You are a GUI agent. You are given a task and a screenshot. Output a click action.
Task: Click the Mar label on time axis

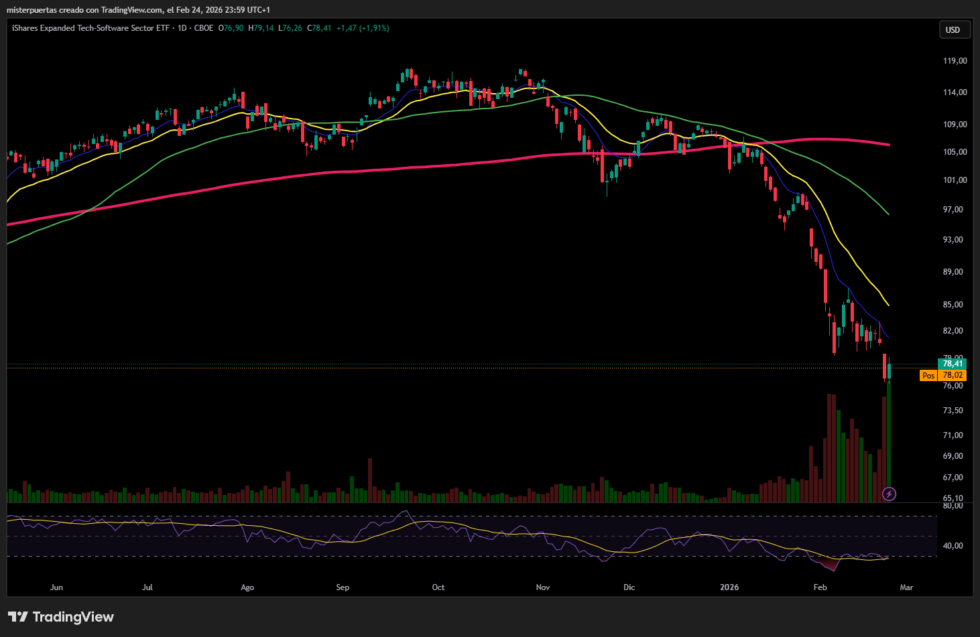point(906,587)
